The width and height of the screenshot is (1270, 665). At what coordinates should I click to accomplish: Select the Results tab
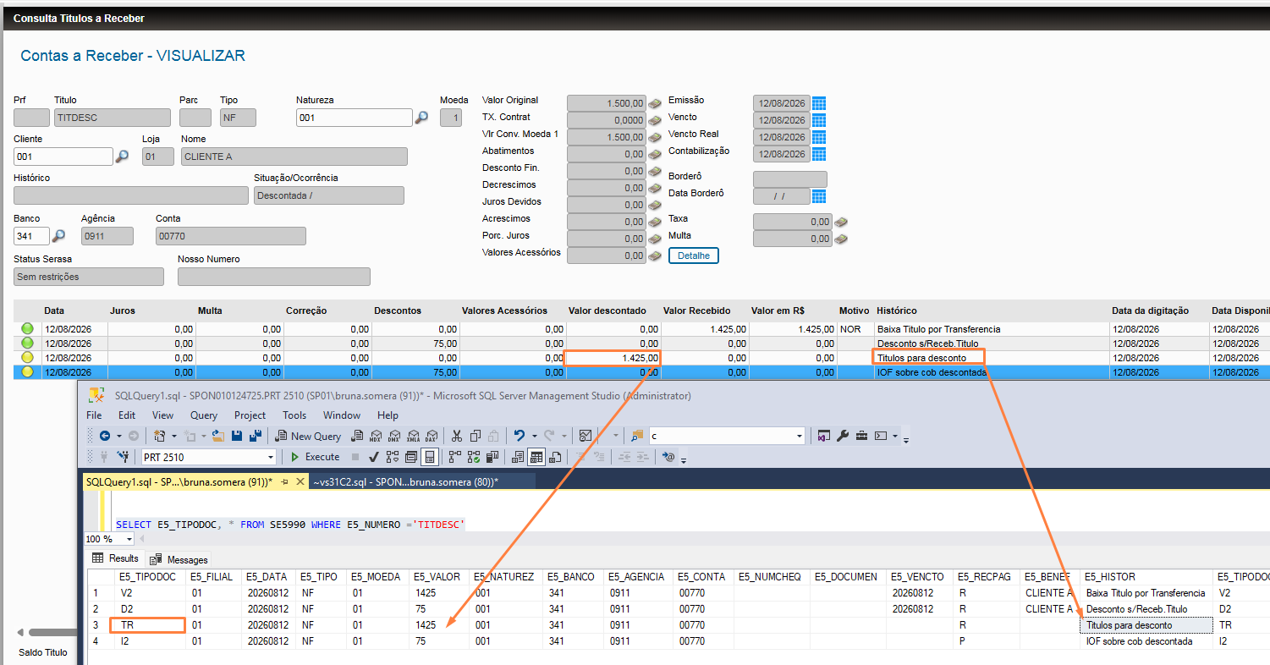point(116,558)
